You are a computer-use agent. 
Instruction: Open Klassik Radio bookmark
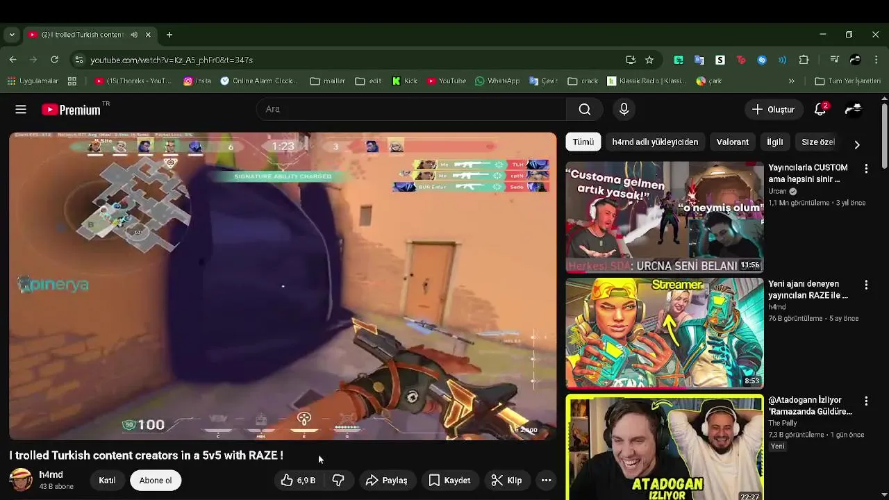(647, 81)
